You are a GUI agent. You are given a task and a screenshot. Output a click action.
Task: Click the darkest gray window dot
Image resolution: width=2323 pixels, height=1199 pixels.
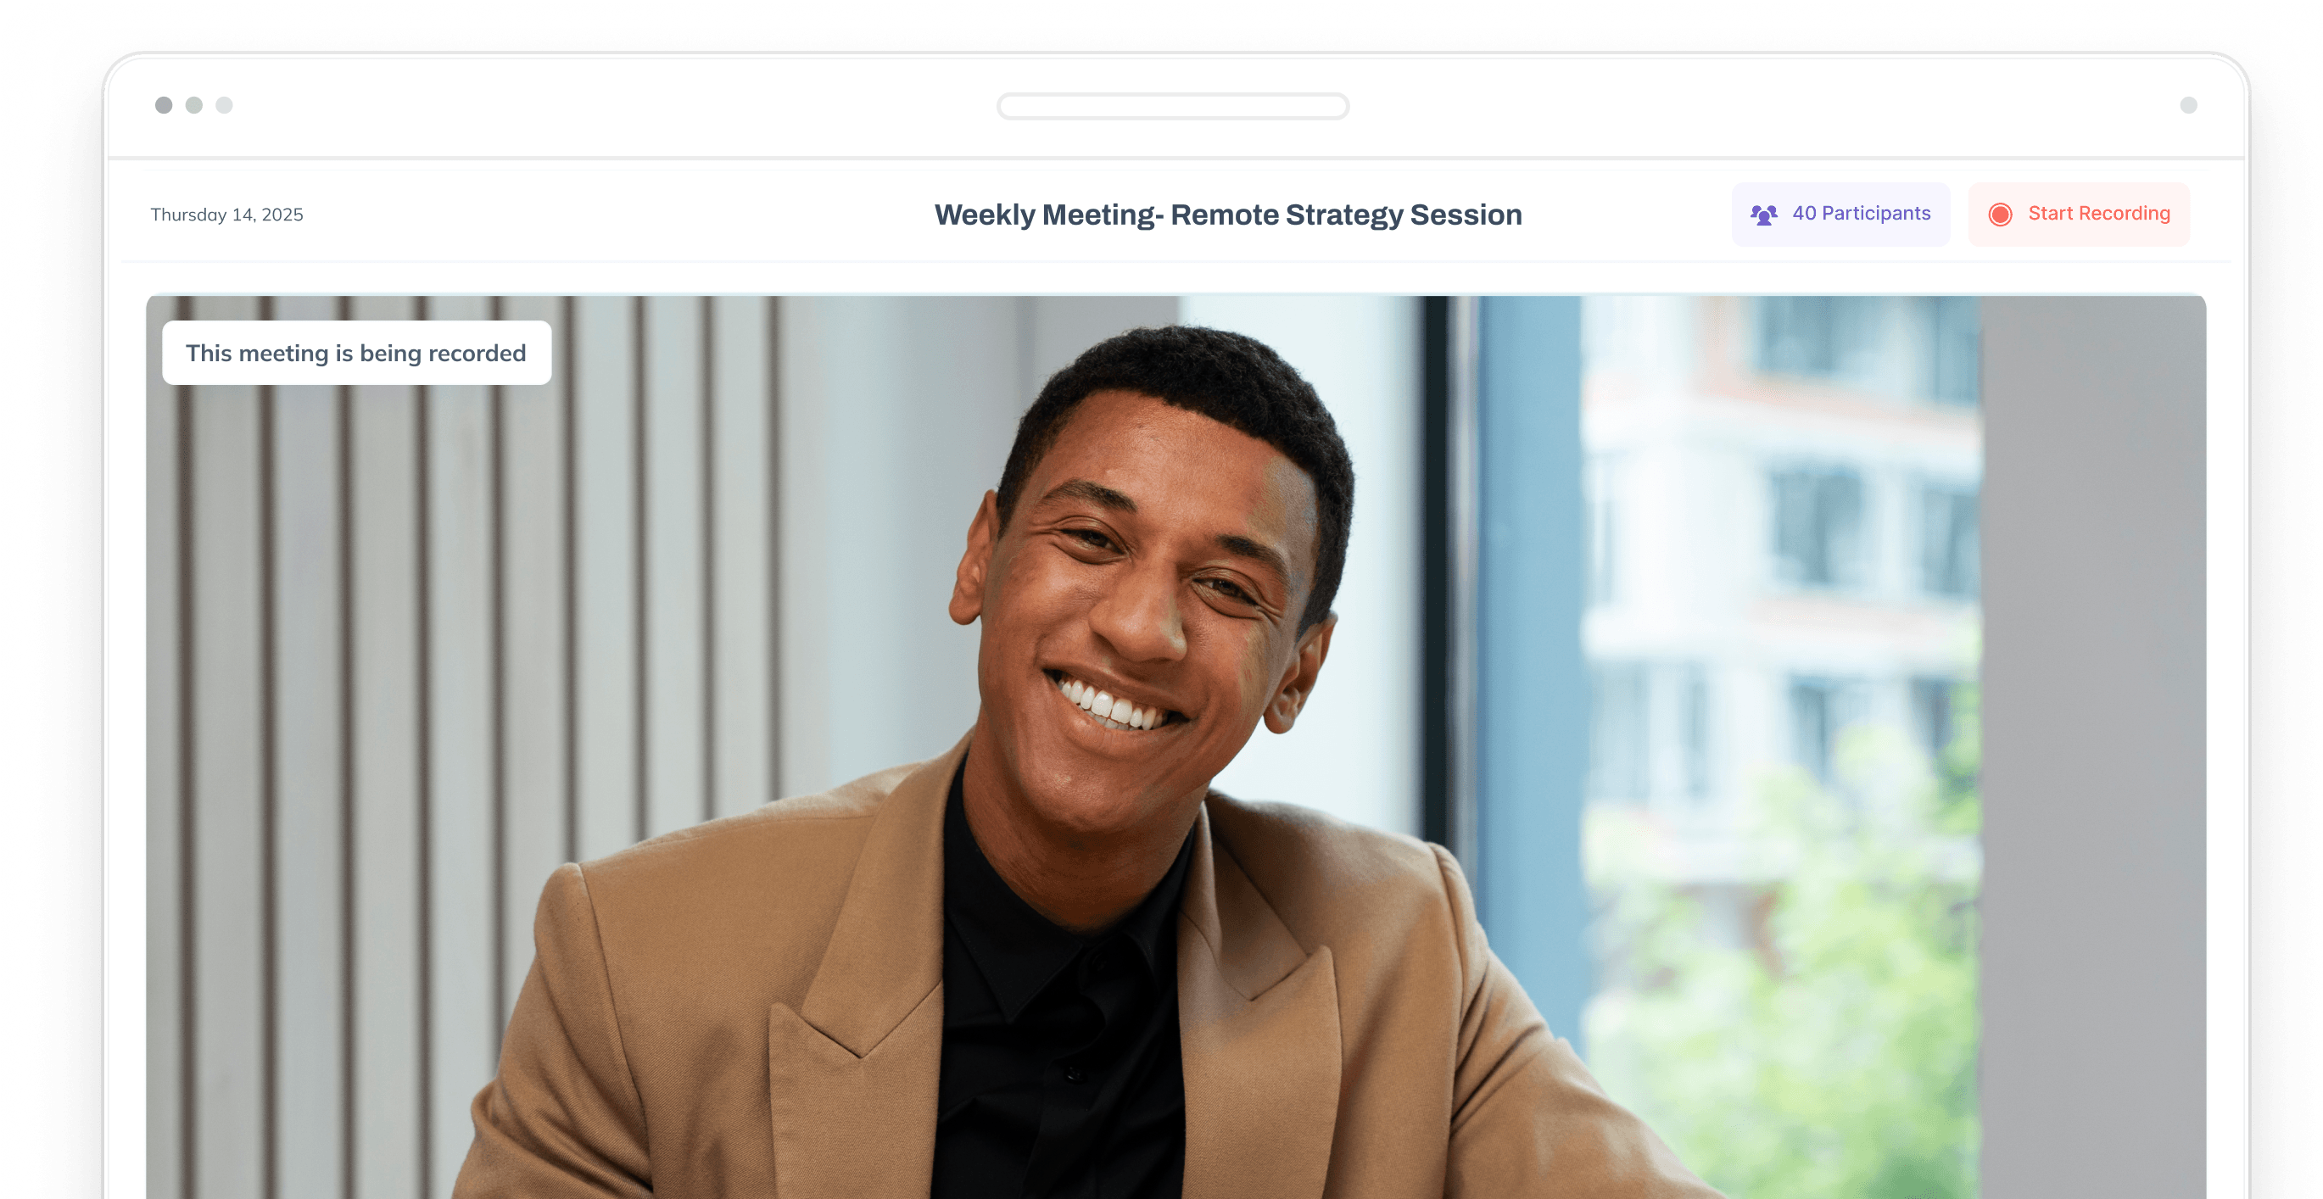click(x=163, y=105)
